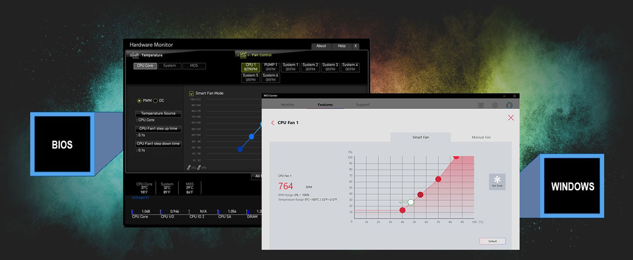Open the Manual Fan tab
The width and height of the screenshot is (633, 260).
pyautogui.click(x=481, y=137)
